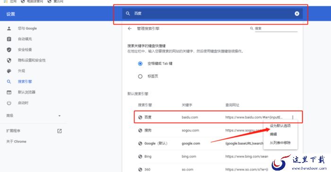Select the 标签页 radio button
The width and height of the screenshot is (331, 172).
[x=140, y=76]
